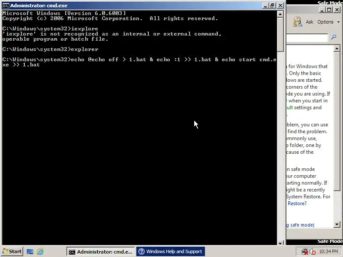Click the Help search magnifier icon
343x257 pixels.
334,37
